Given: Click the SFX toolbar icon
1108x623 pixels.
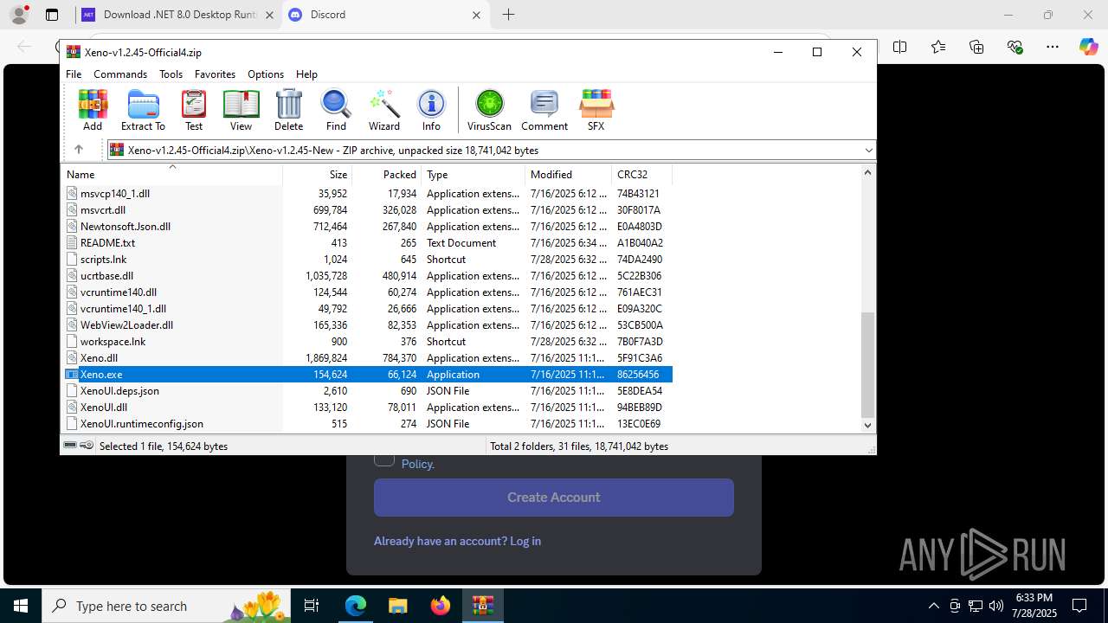Looking at the screenshot, I should point(596,110).
